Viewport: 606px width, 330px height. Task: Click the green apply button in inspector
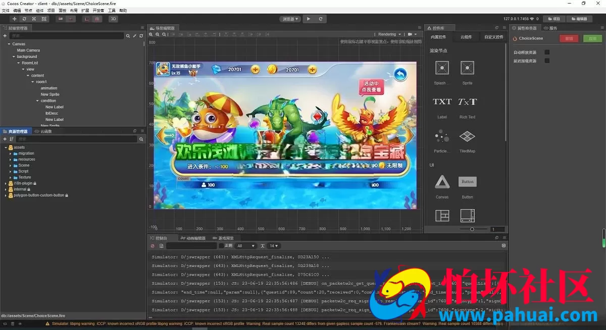click(x=593, y=38)
